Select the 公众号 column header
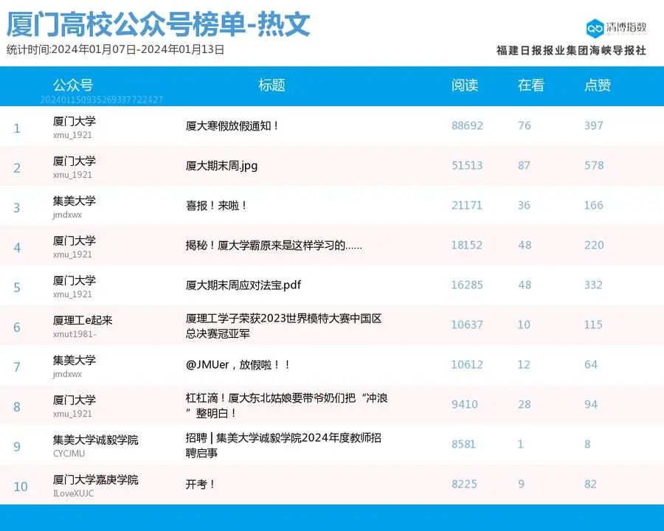The image size is (664, 531). click(x=73, y=85)
